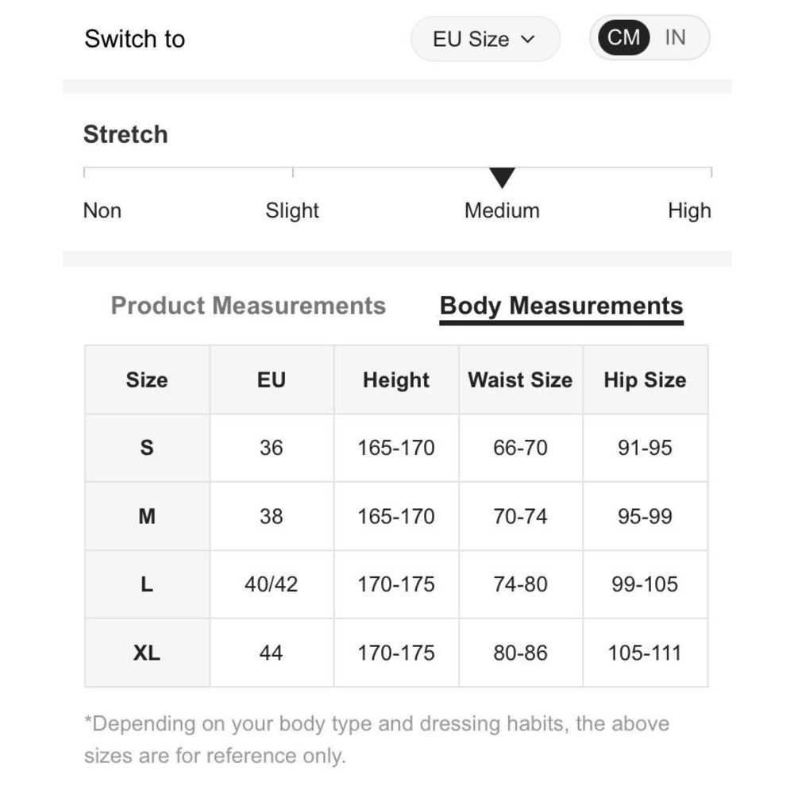Click the Non stretch label

click(102, 210)
